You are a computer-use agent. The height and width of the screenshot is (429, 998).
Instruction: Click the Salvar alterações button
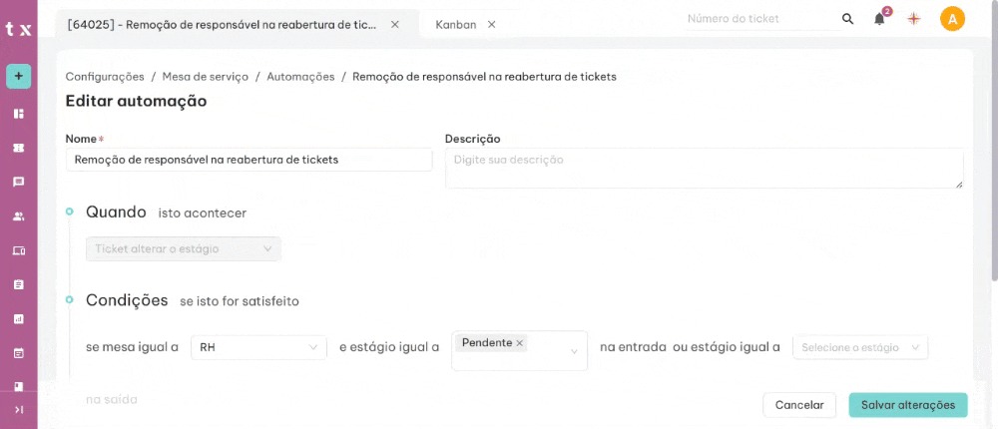tap(908, 405)
